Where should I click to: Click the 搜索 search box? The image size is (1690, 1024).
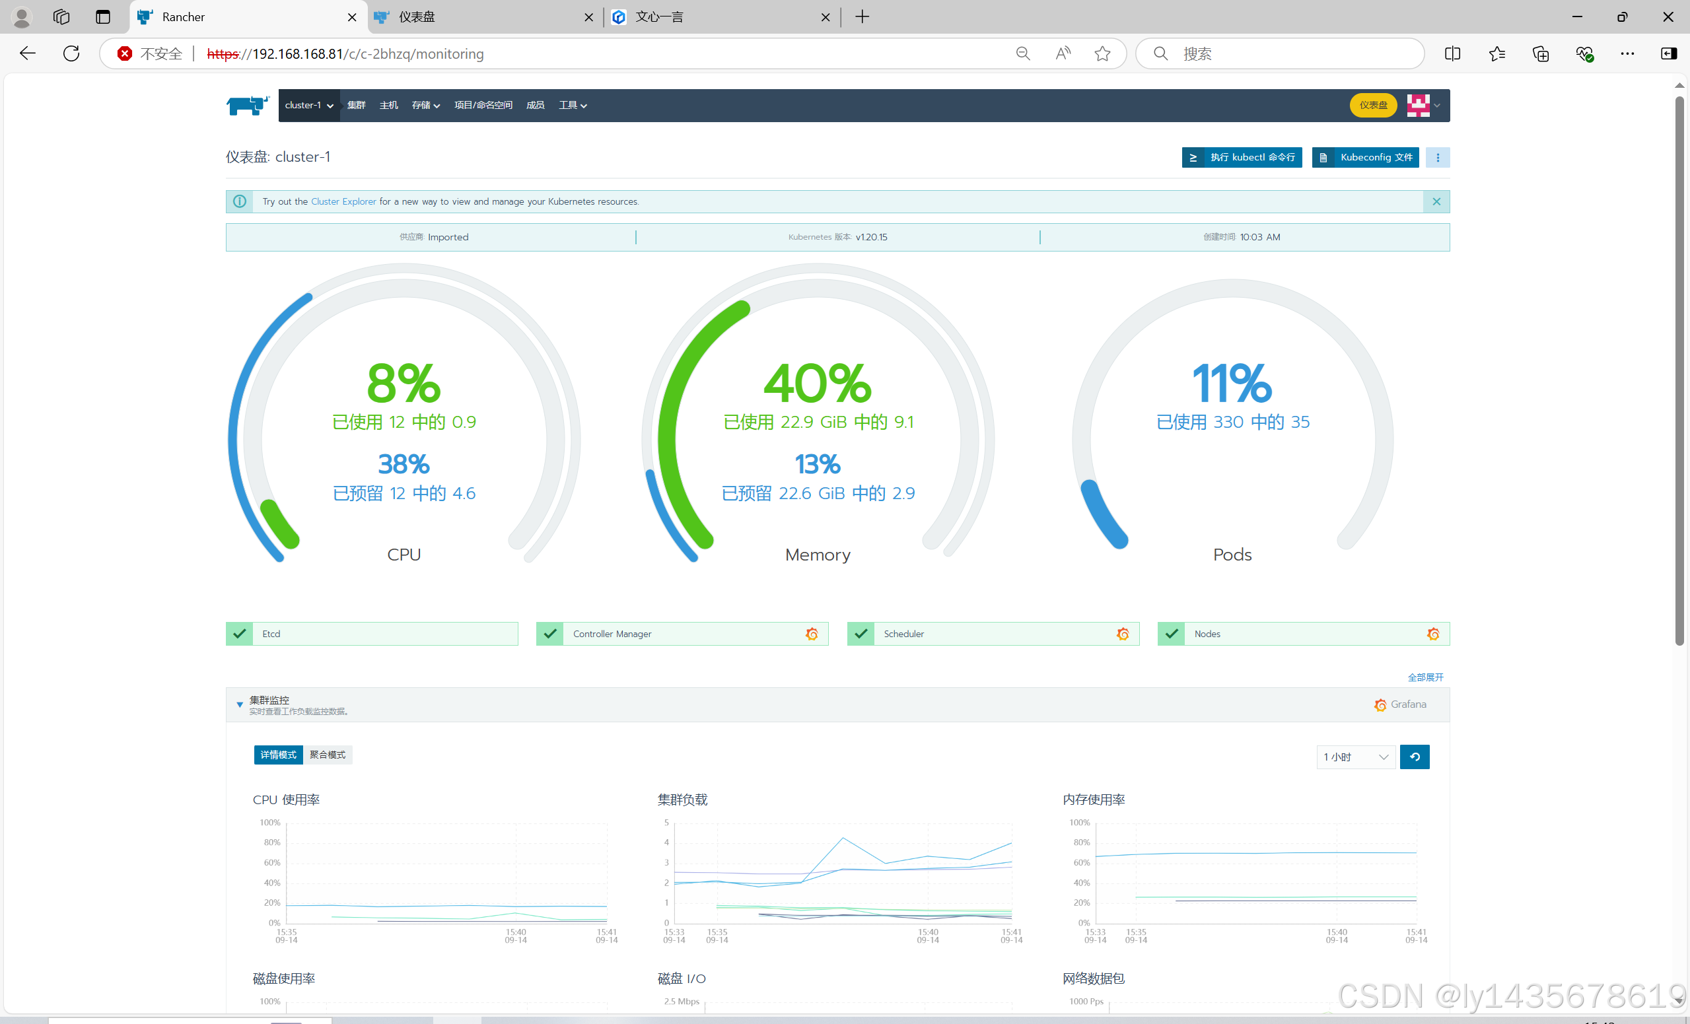coord(1280,53)
